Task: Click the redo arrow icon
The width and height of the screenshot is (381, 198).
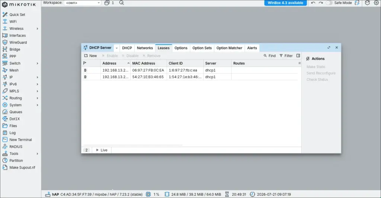Action: pos(321,3)
